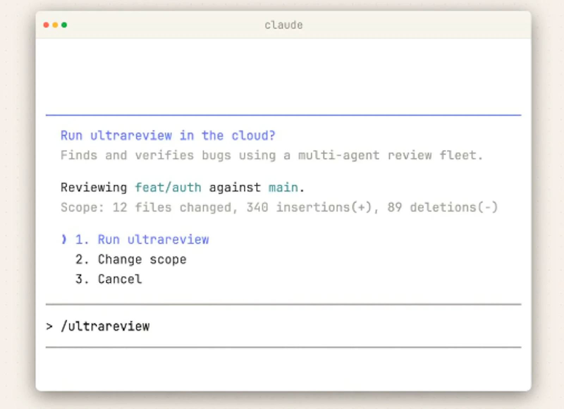Click the Reviewing feat/auth against main line
Viewport: 564px width, 409px height.
(182, 188)
